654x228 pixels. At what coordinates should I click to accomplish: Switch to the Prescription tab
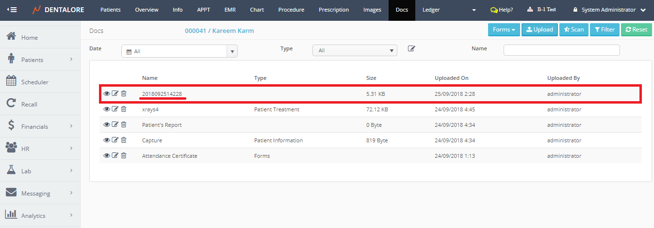pyautogui.click(x=333, y=10)
